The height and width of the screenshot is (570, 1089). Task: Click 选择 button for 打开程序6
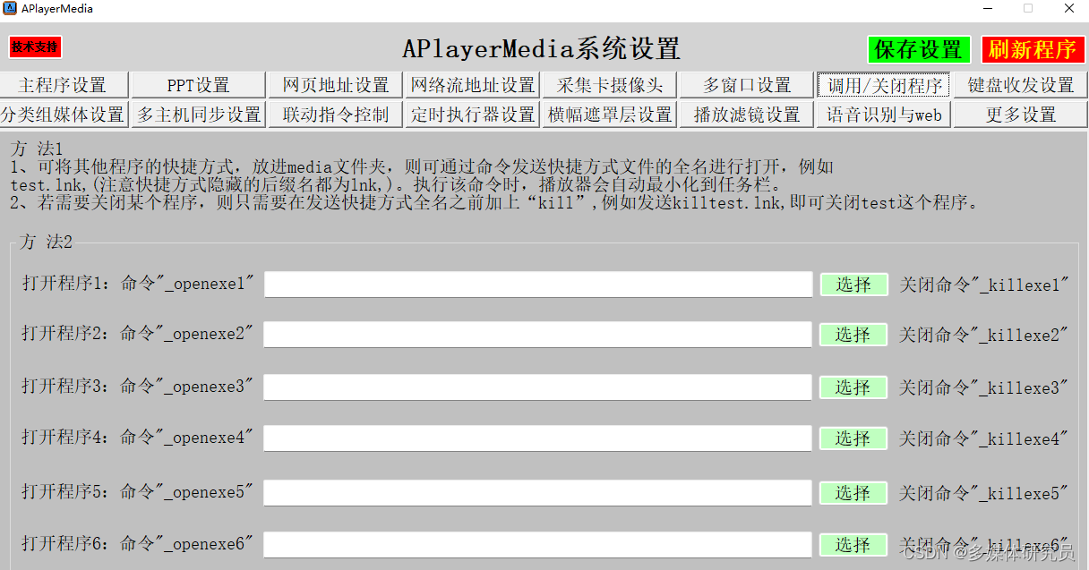click(x=853, y=545)
